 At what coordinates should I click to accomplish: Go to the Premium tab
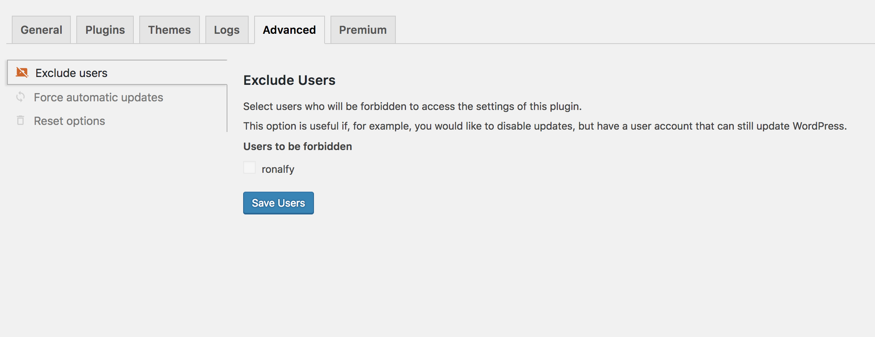point(363,30)
